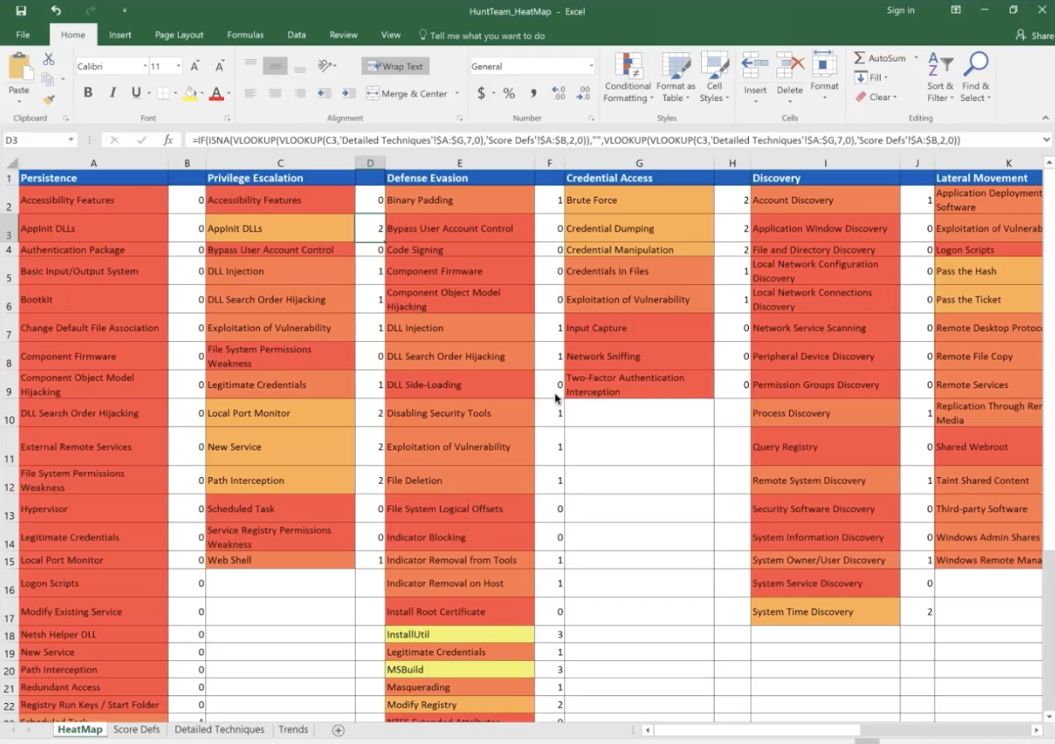The height and width of the screenshot is (744, 1055).
Task: Toggle Italic formatting
Action: pos(112,93)
